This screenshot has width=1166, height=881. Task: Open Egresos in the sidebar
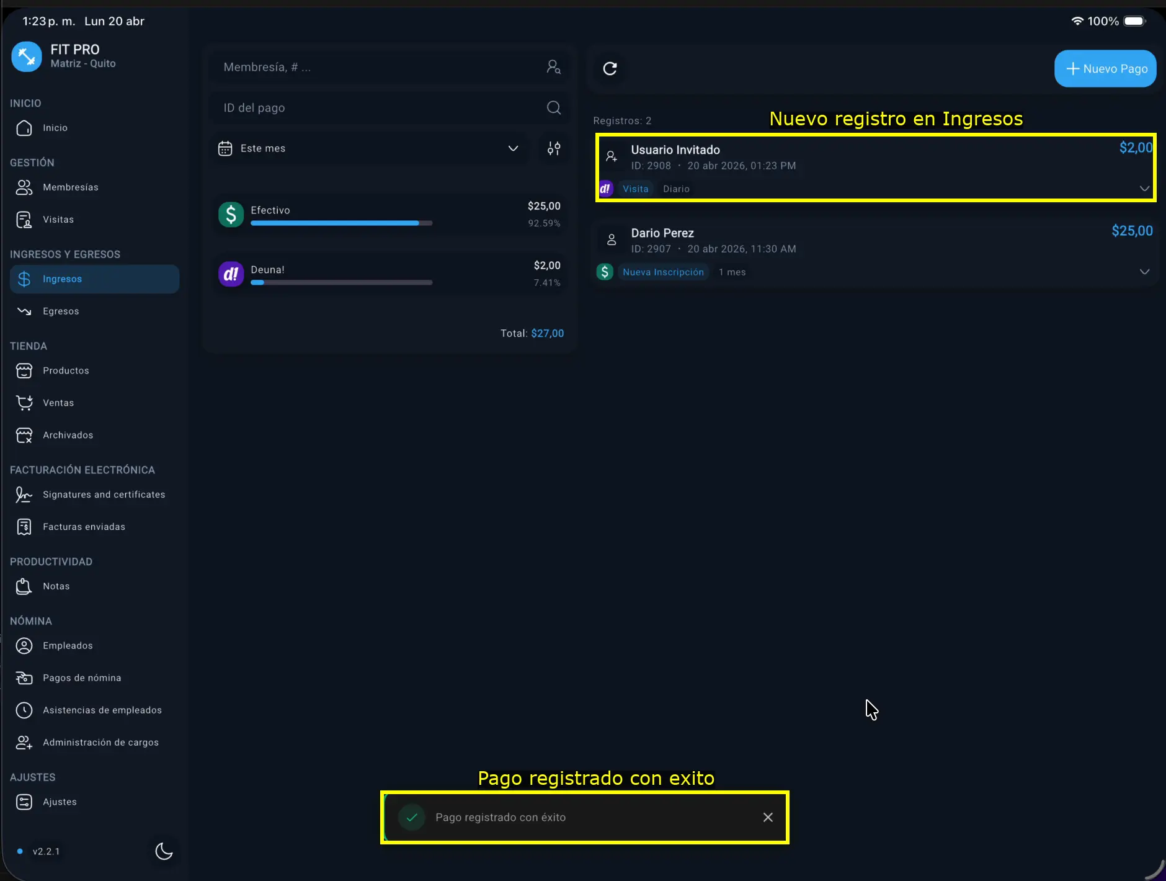pos(61,311)
